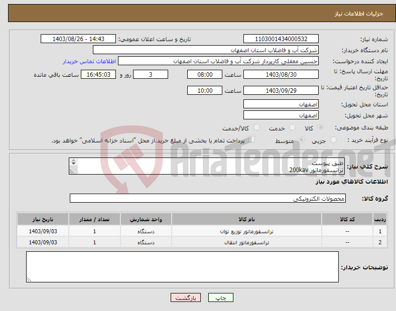
Task: Click the کد کالا column header
Action: coord(347,219)
